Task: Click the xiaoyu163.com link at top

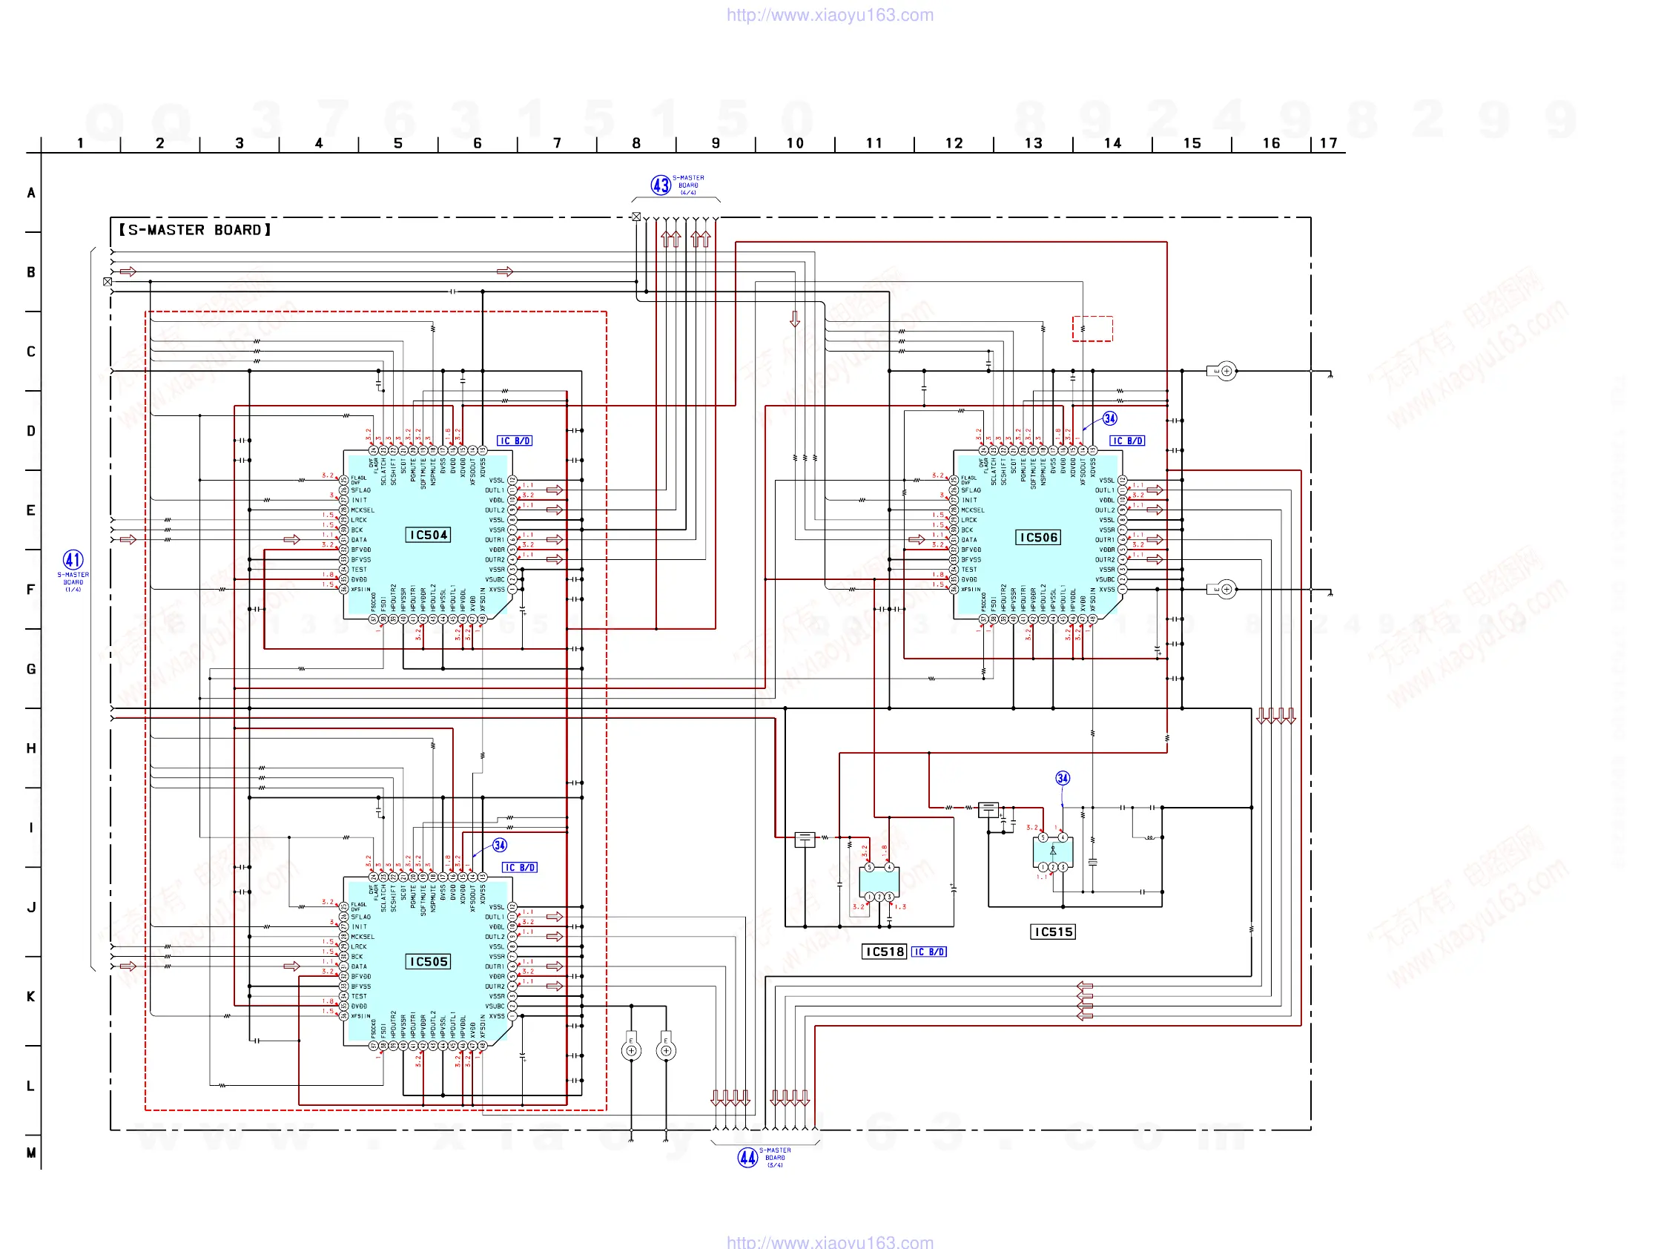Action: point(830,15)
